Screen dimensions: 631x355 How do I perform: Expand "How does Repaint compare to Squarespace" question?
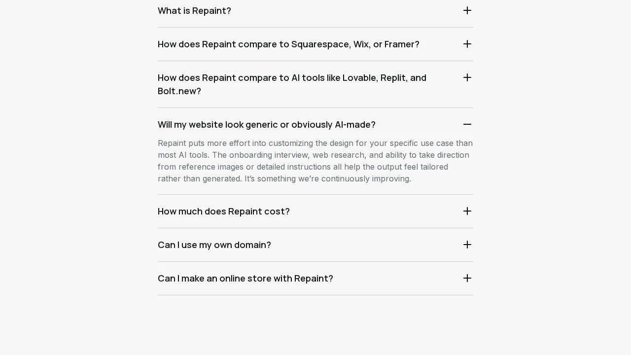[x=288, y=44]
